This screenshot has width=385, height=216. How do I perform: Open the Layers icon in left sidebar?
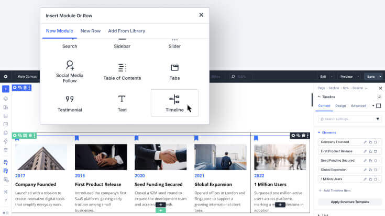[6, 99]
